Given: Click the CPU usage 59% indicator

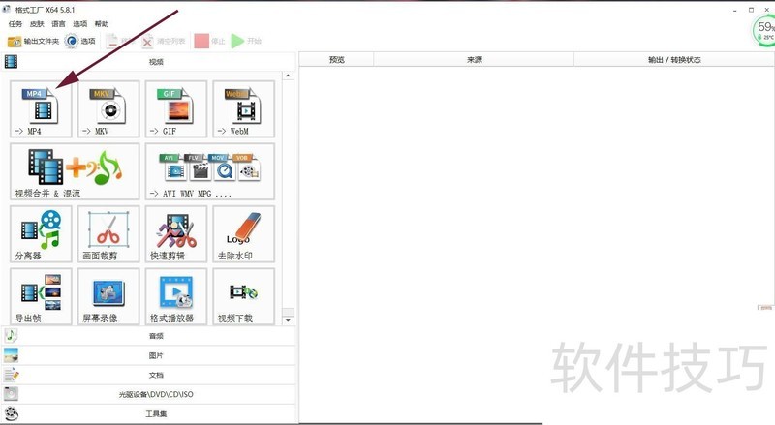Looking at the screenshot, I should point(764,31).
